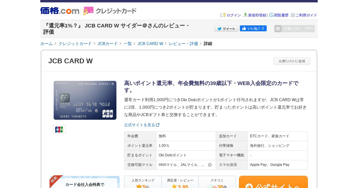
Task: Go to ホーム breadcrumb
Action: 47,44
